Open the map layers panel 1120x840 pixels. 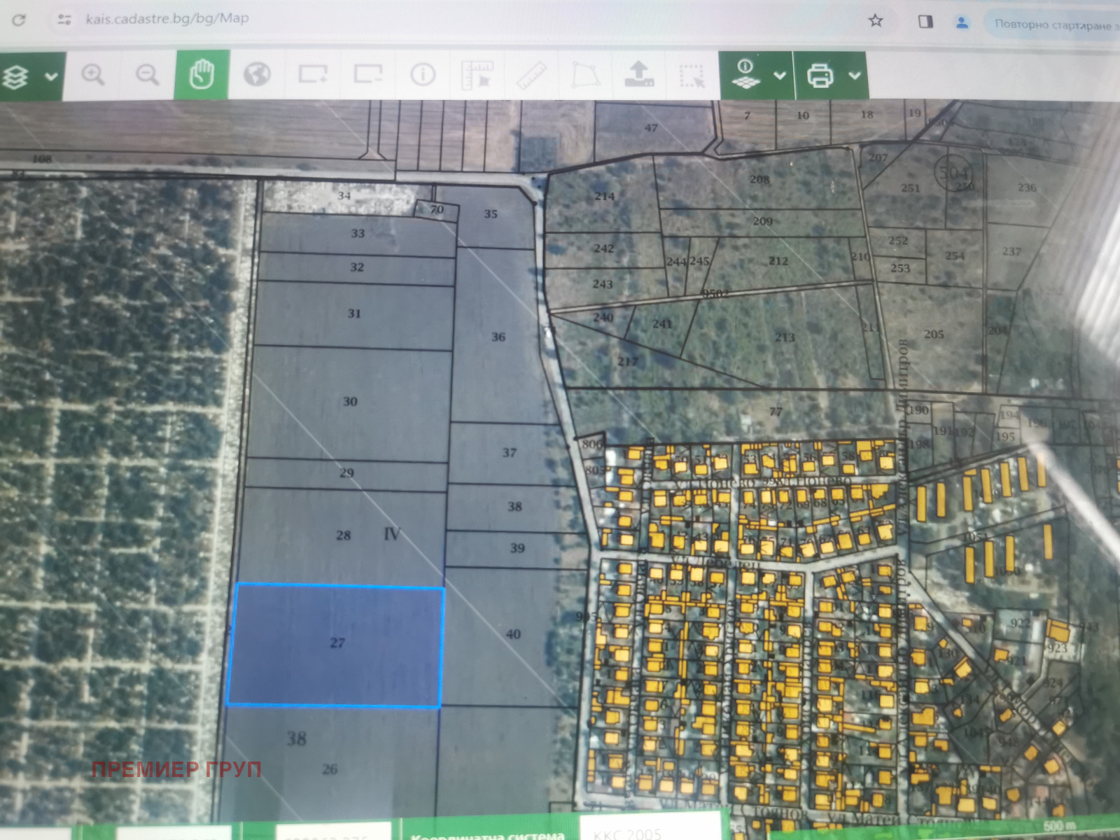(16, 76)
